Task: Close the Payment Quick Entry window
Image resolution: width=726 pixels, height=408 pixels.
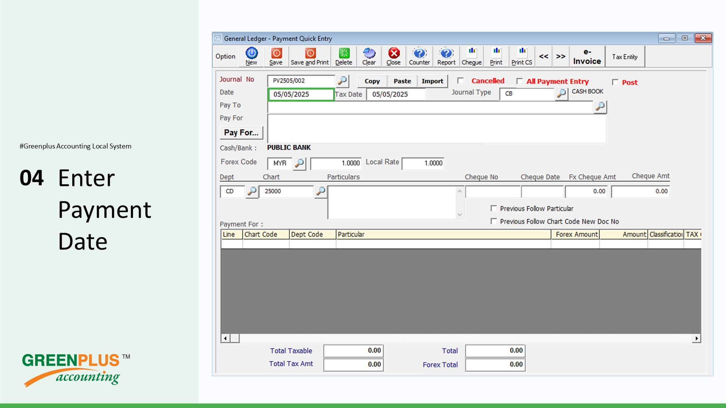Action: [x=703, y=38]
